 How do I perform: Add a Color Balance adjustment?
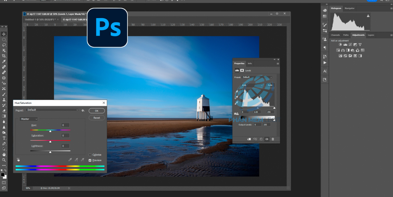(343, 50)
